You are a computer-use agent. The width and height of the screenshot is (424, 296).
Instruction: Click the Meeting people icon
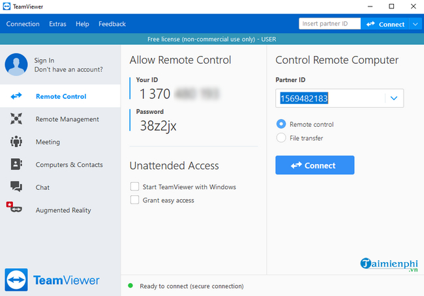[16, 141]
